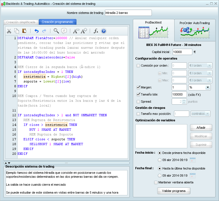This screenshot has width=219, height=201.
Task: Click the Capital inicial input field
Action: (182, 52)
